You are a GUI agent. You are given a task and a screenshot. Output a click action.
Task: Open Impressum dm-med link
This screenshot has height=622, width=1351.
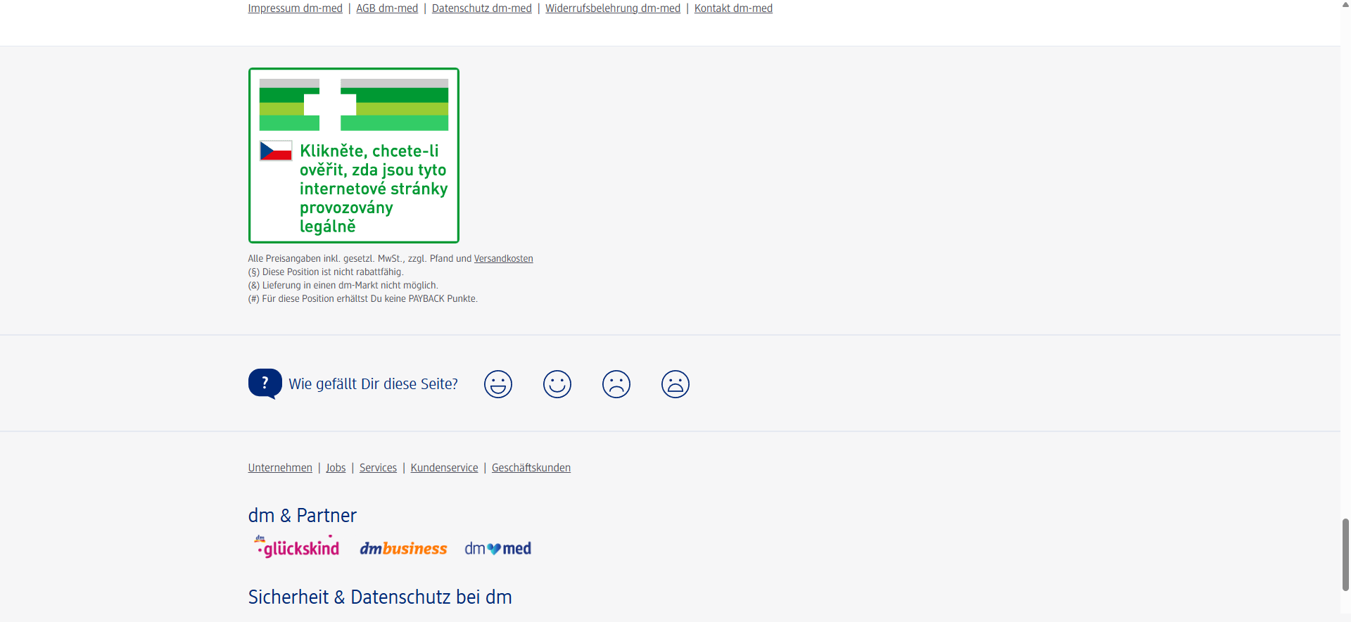click(x=295, y=8)
